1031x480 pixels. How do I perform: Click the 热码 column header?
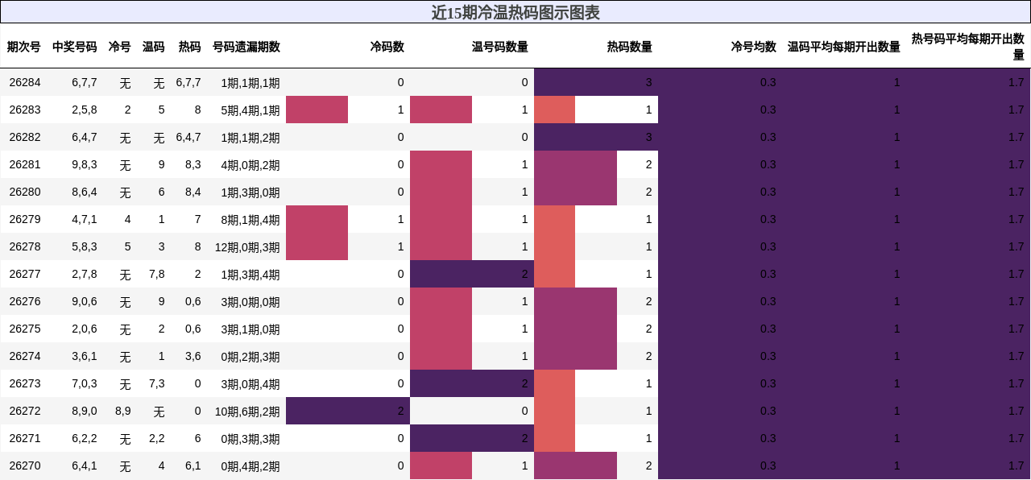[x=190, y=47]
